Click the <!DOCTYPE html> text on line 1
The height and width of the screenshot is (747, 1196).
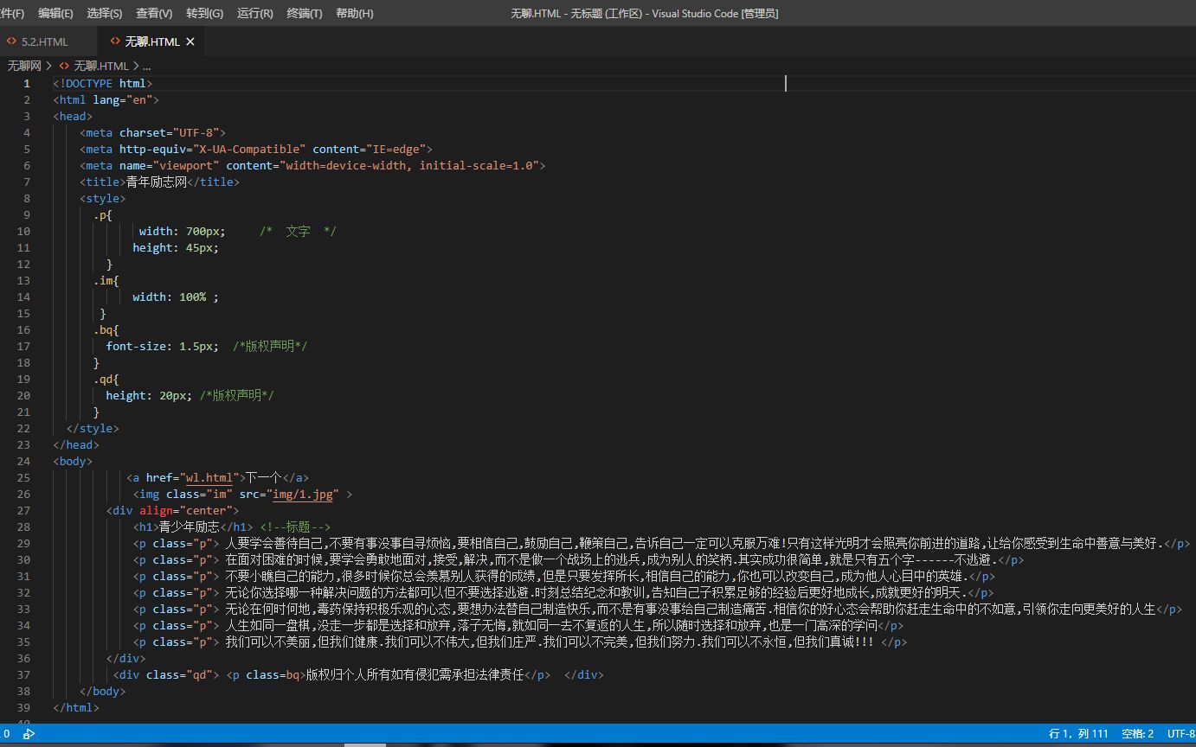coord(103,83)
